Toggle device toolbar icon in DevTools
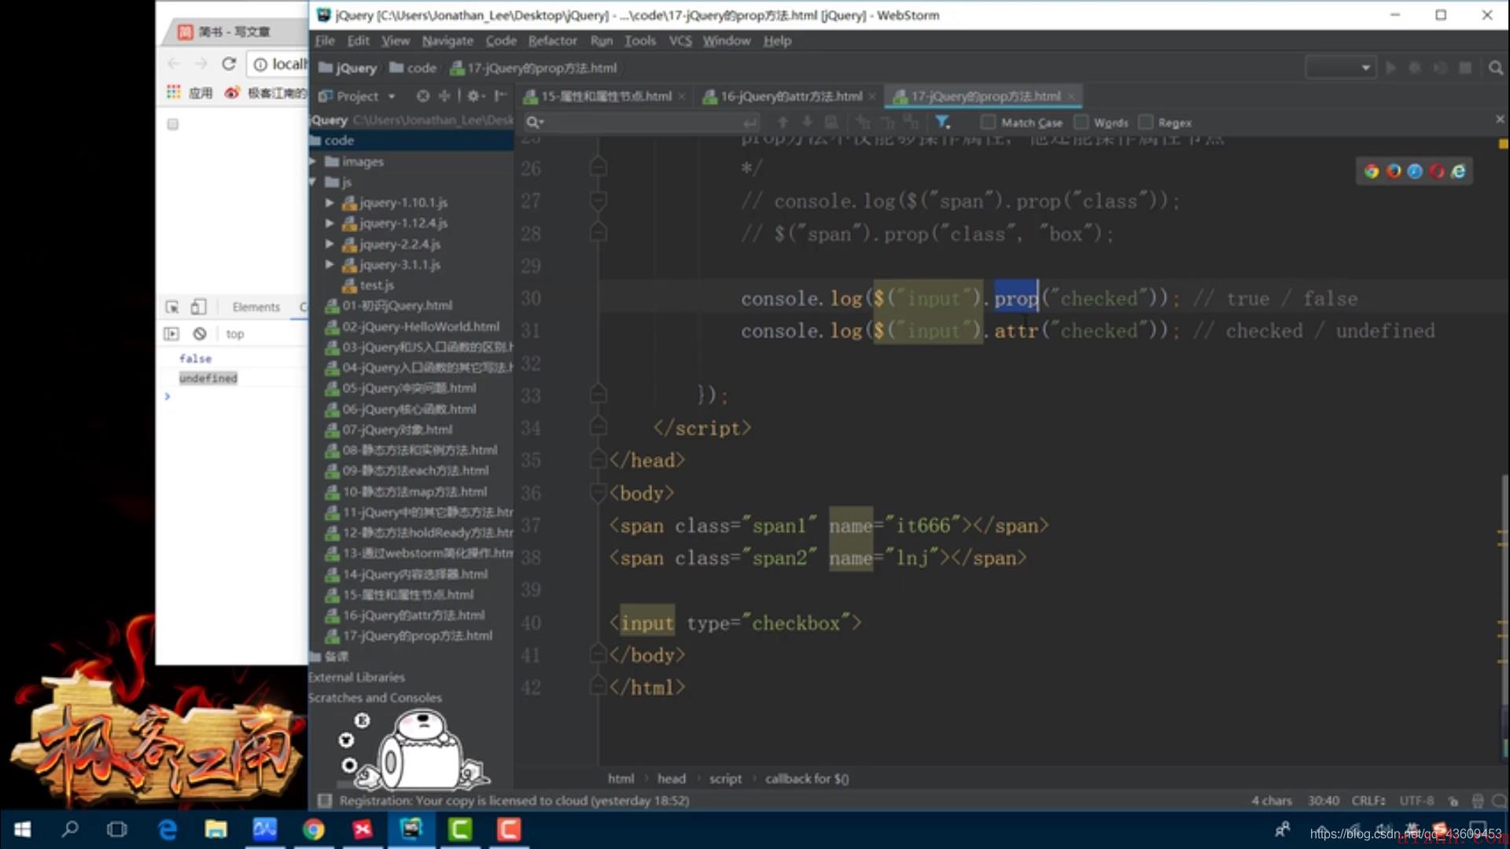1510x849 pixels. tap(198, 307)
